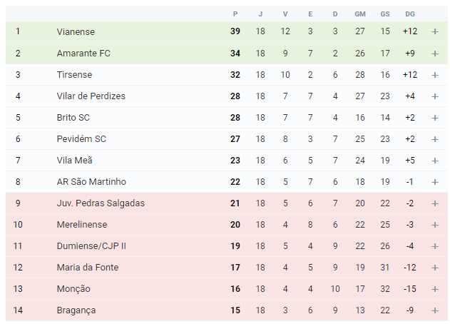Select the Bragança team name
This screenshot has width=450, height=324.
click(x=76, y=310)
